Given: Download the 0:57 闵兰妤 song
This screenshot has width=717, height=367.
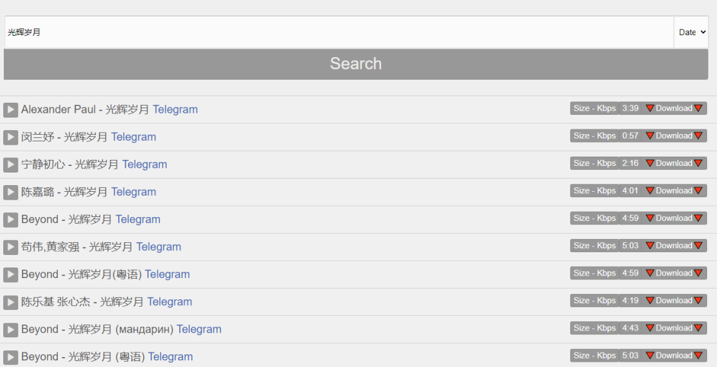Looking at the screenshot, I should (x=674, y=135).
